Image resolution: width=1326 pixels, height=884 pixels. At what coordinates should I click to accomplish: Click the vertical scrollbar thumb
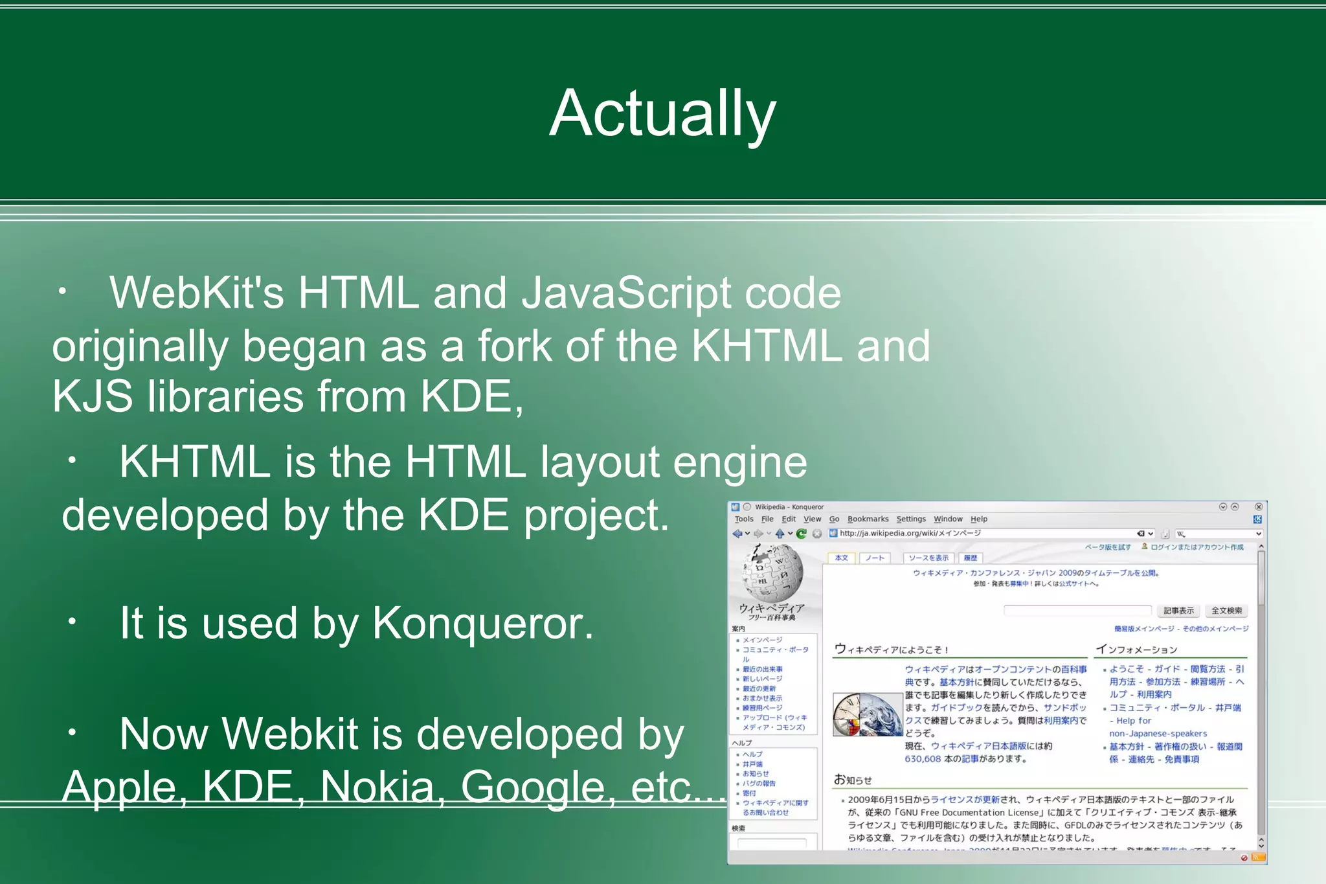[1261, 578]
